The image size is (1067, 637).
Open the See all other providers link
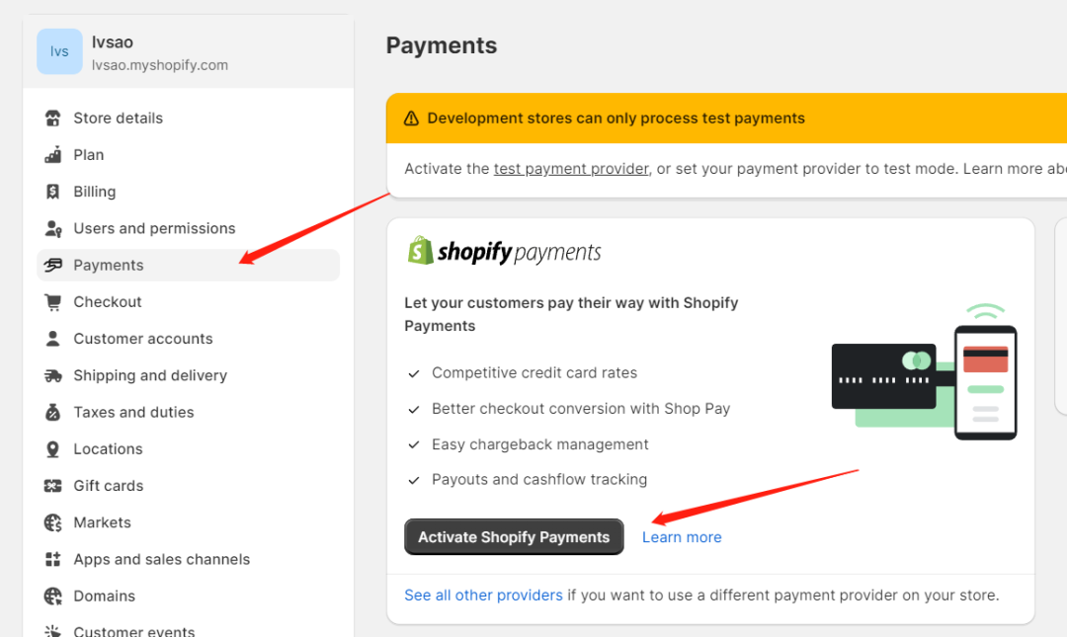tap(483, 595)
